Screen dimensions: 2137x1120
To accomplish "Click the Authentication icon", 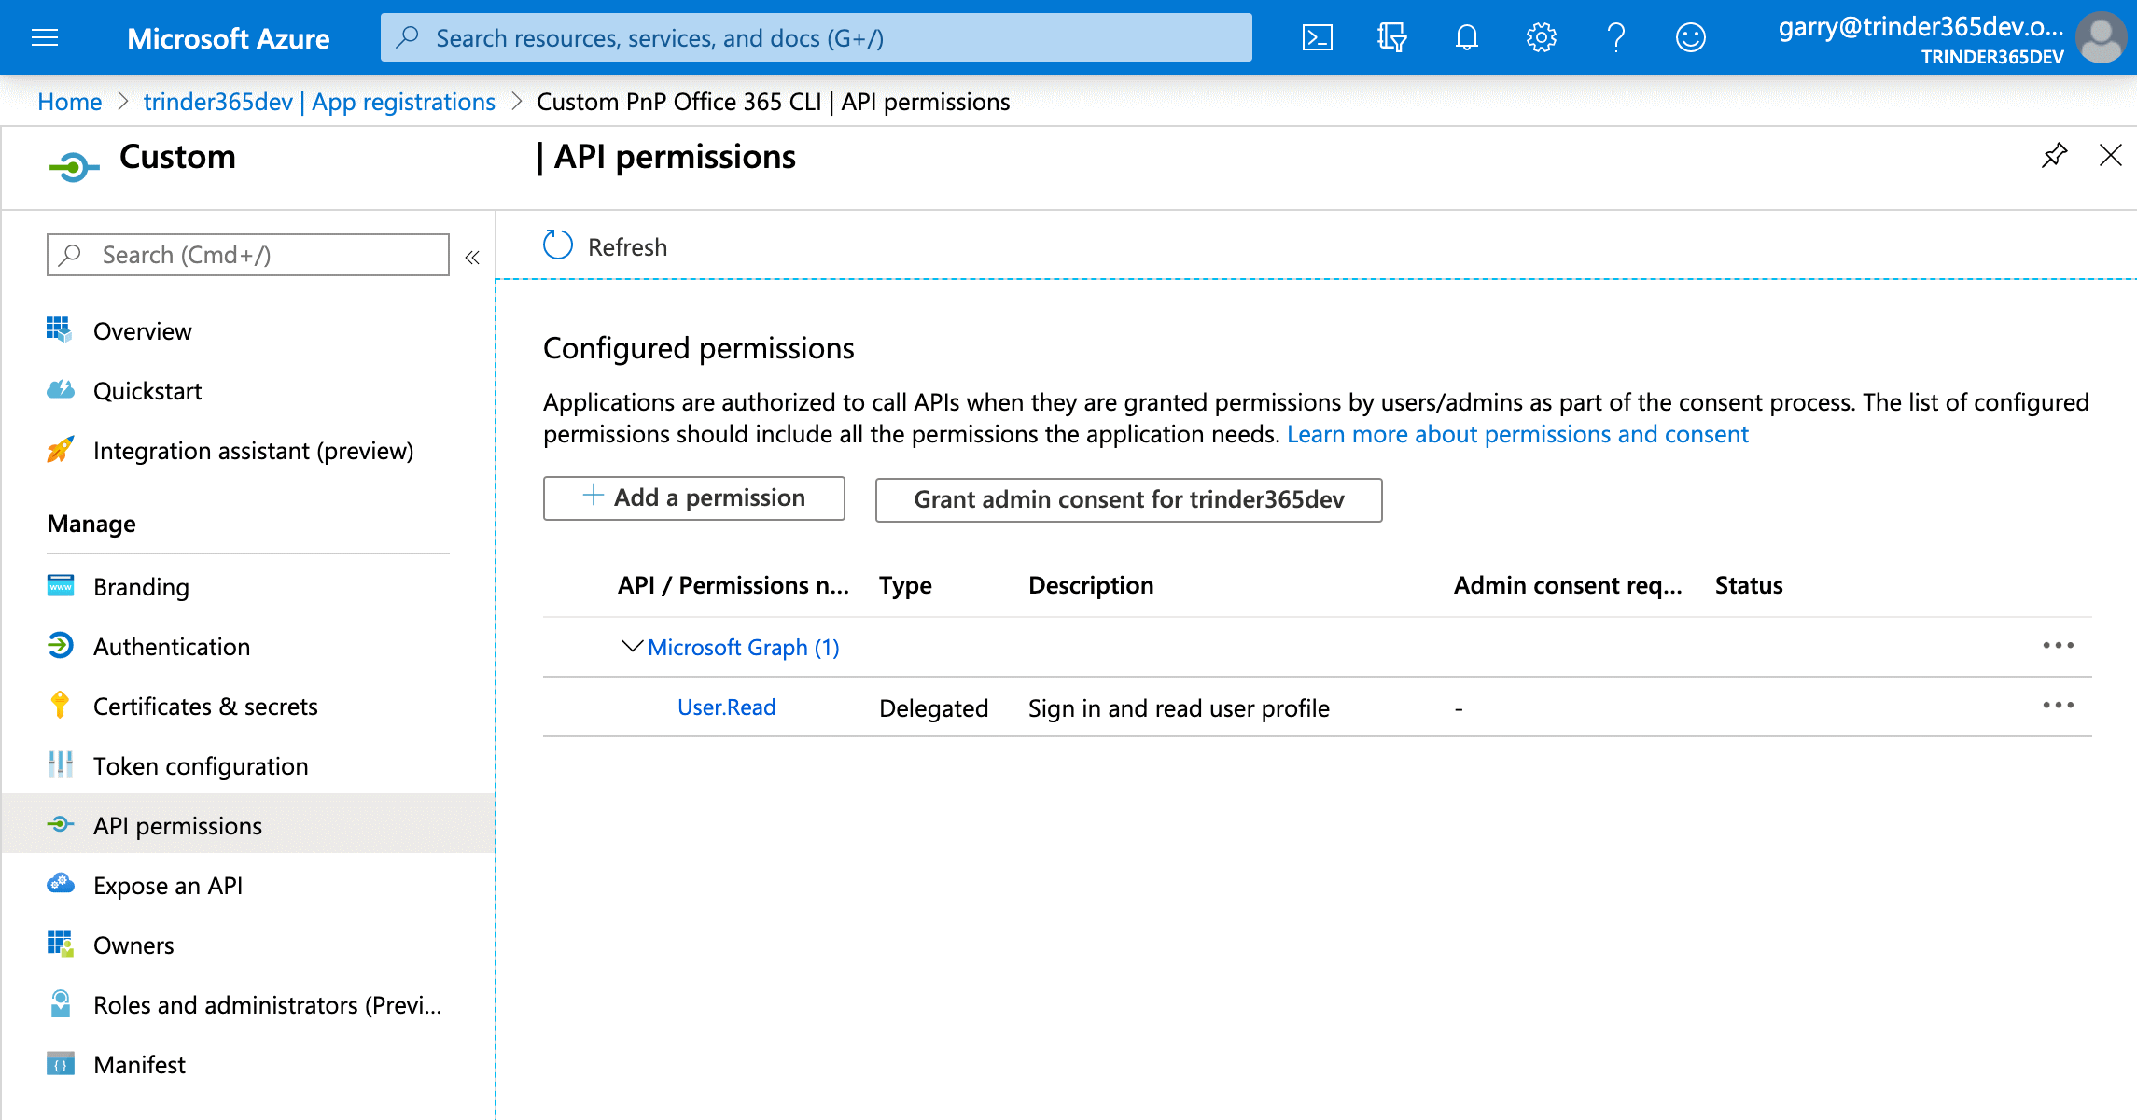I will click(60, 645).
